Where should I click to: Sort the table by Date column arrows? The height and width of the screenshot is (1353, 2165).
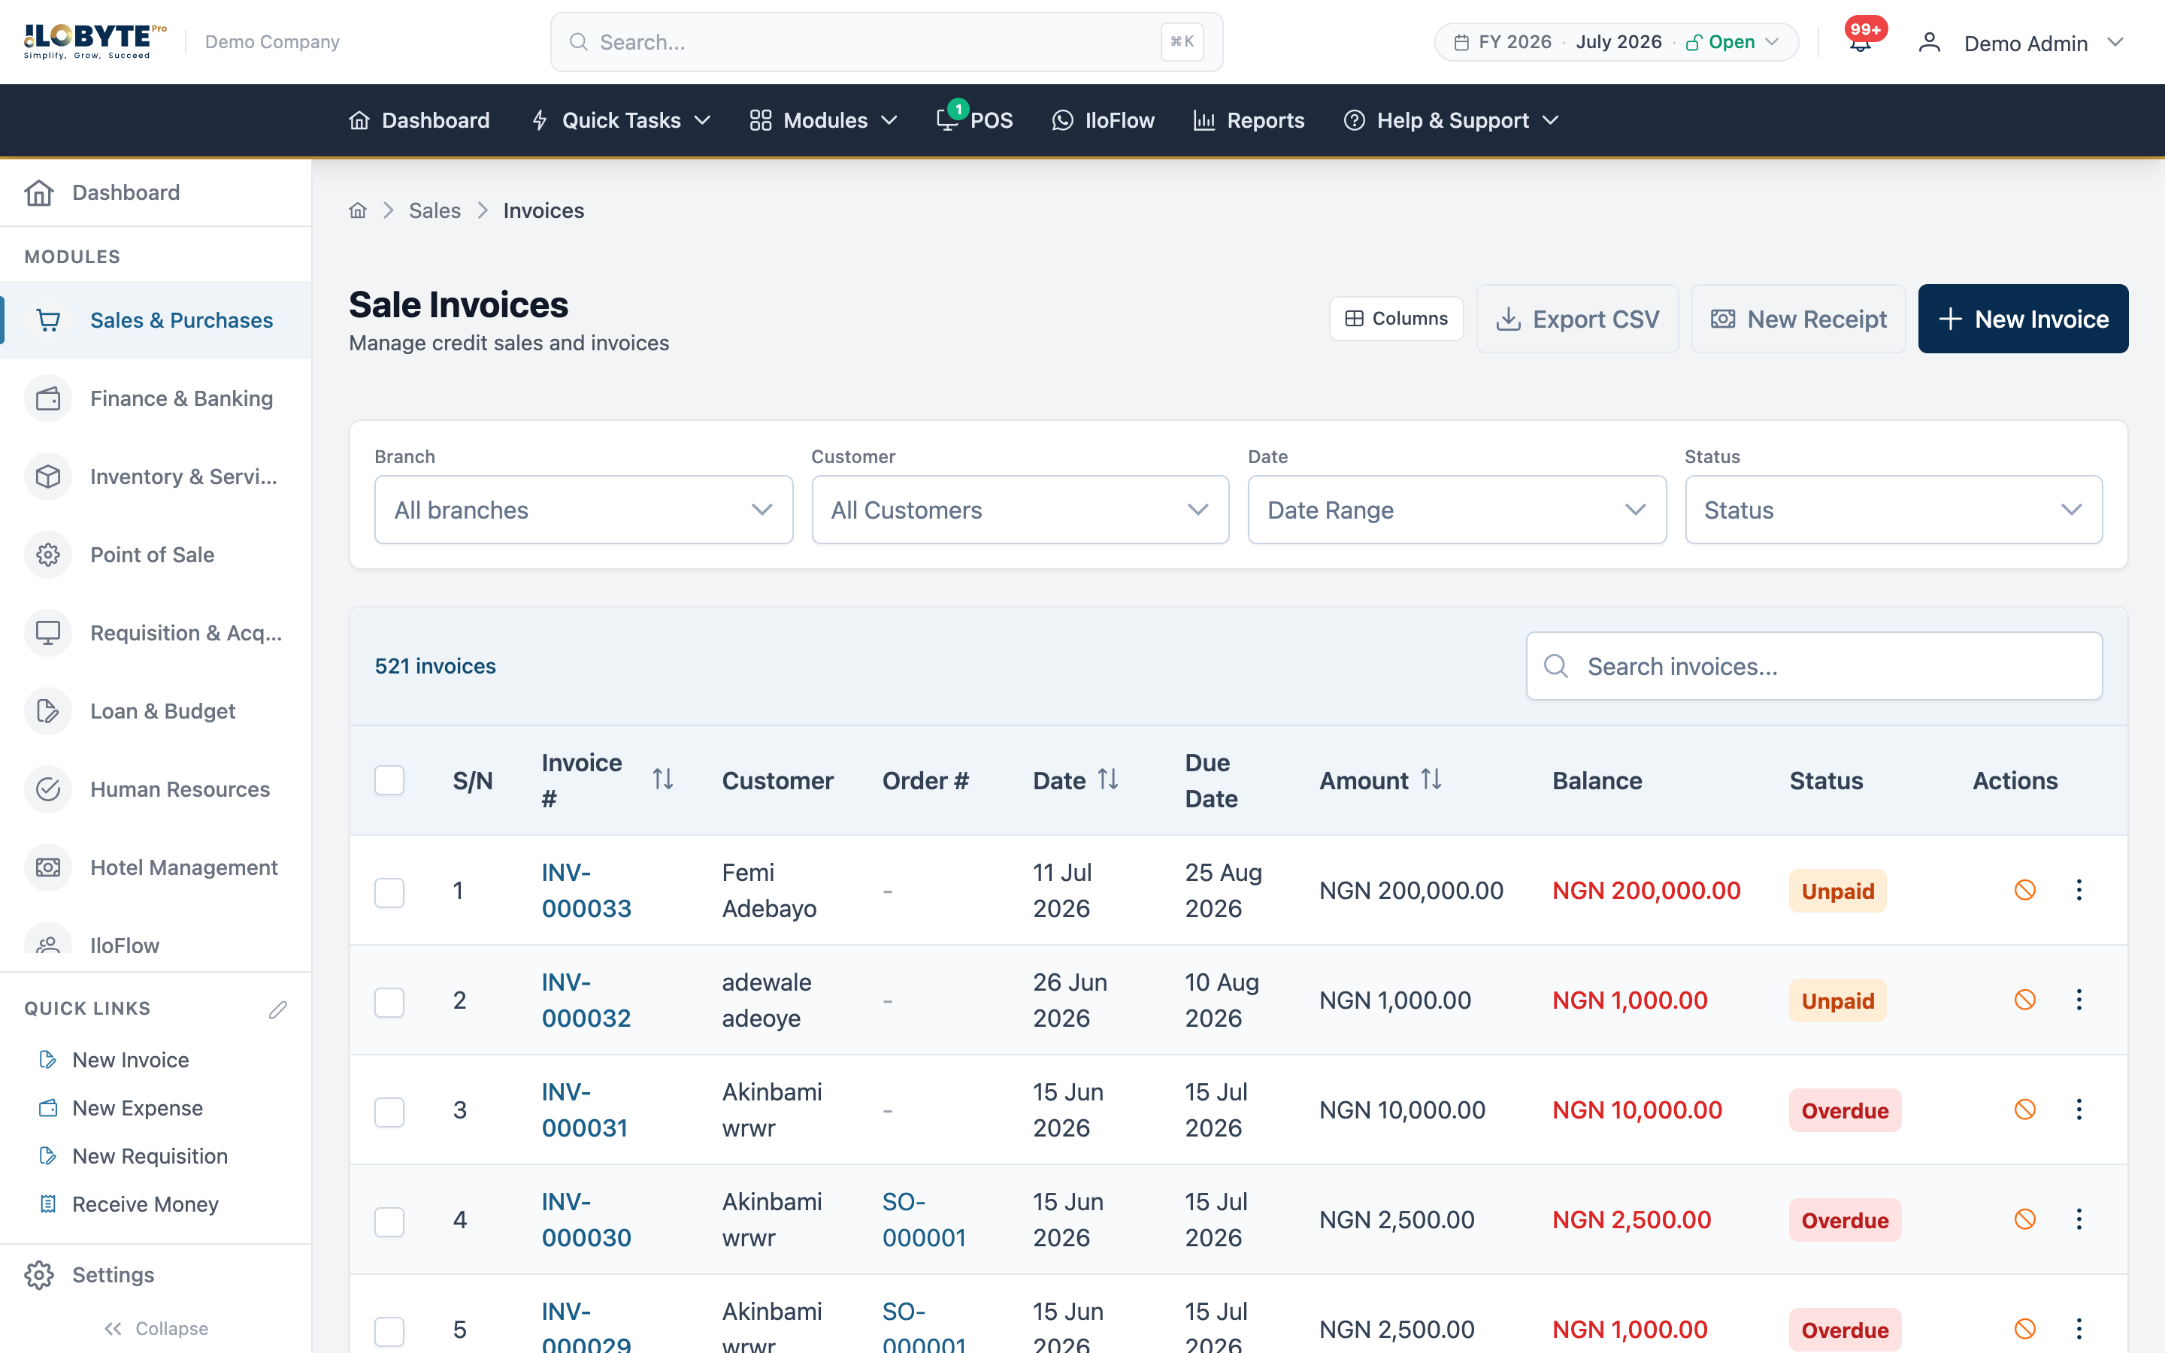click(1109, 779)
